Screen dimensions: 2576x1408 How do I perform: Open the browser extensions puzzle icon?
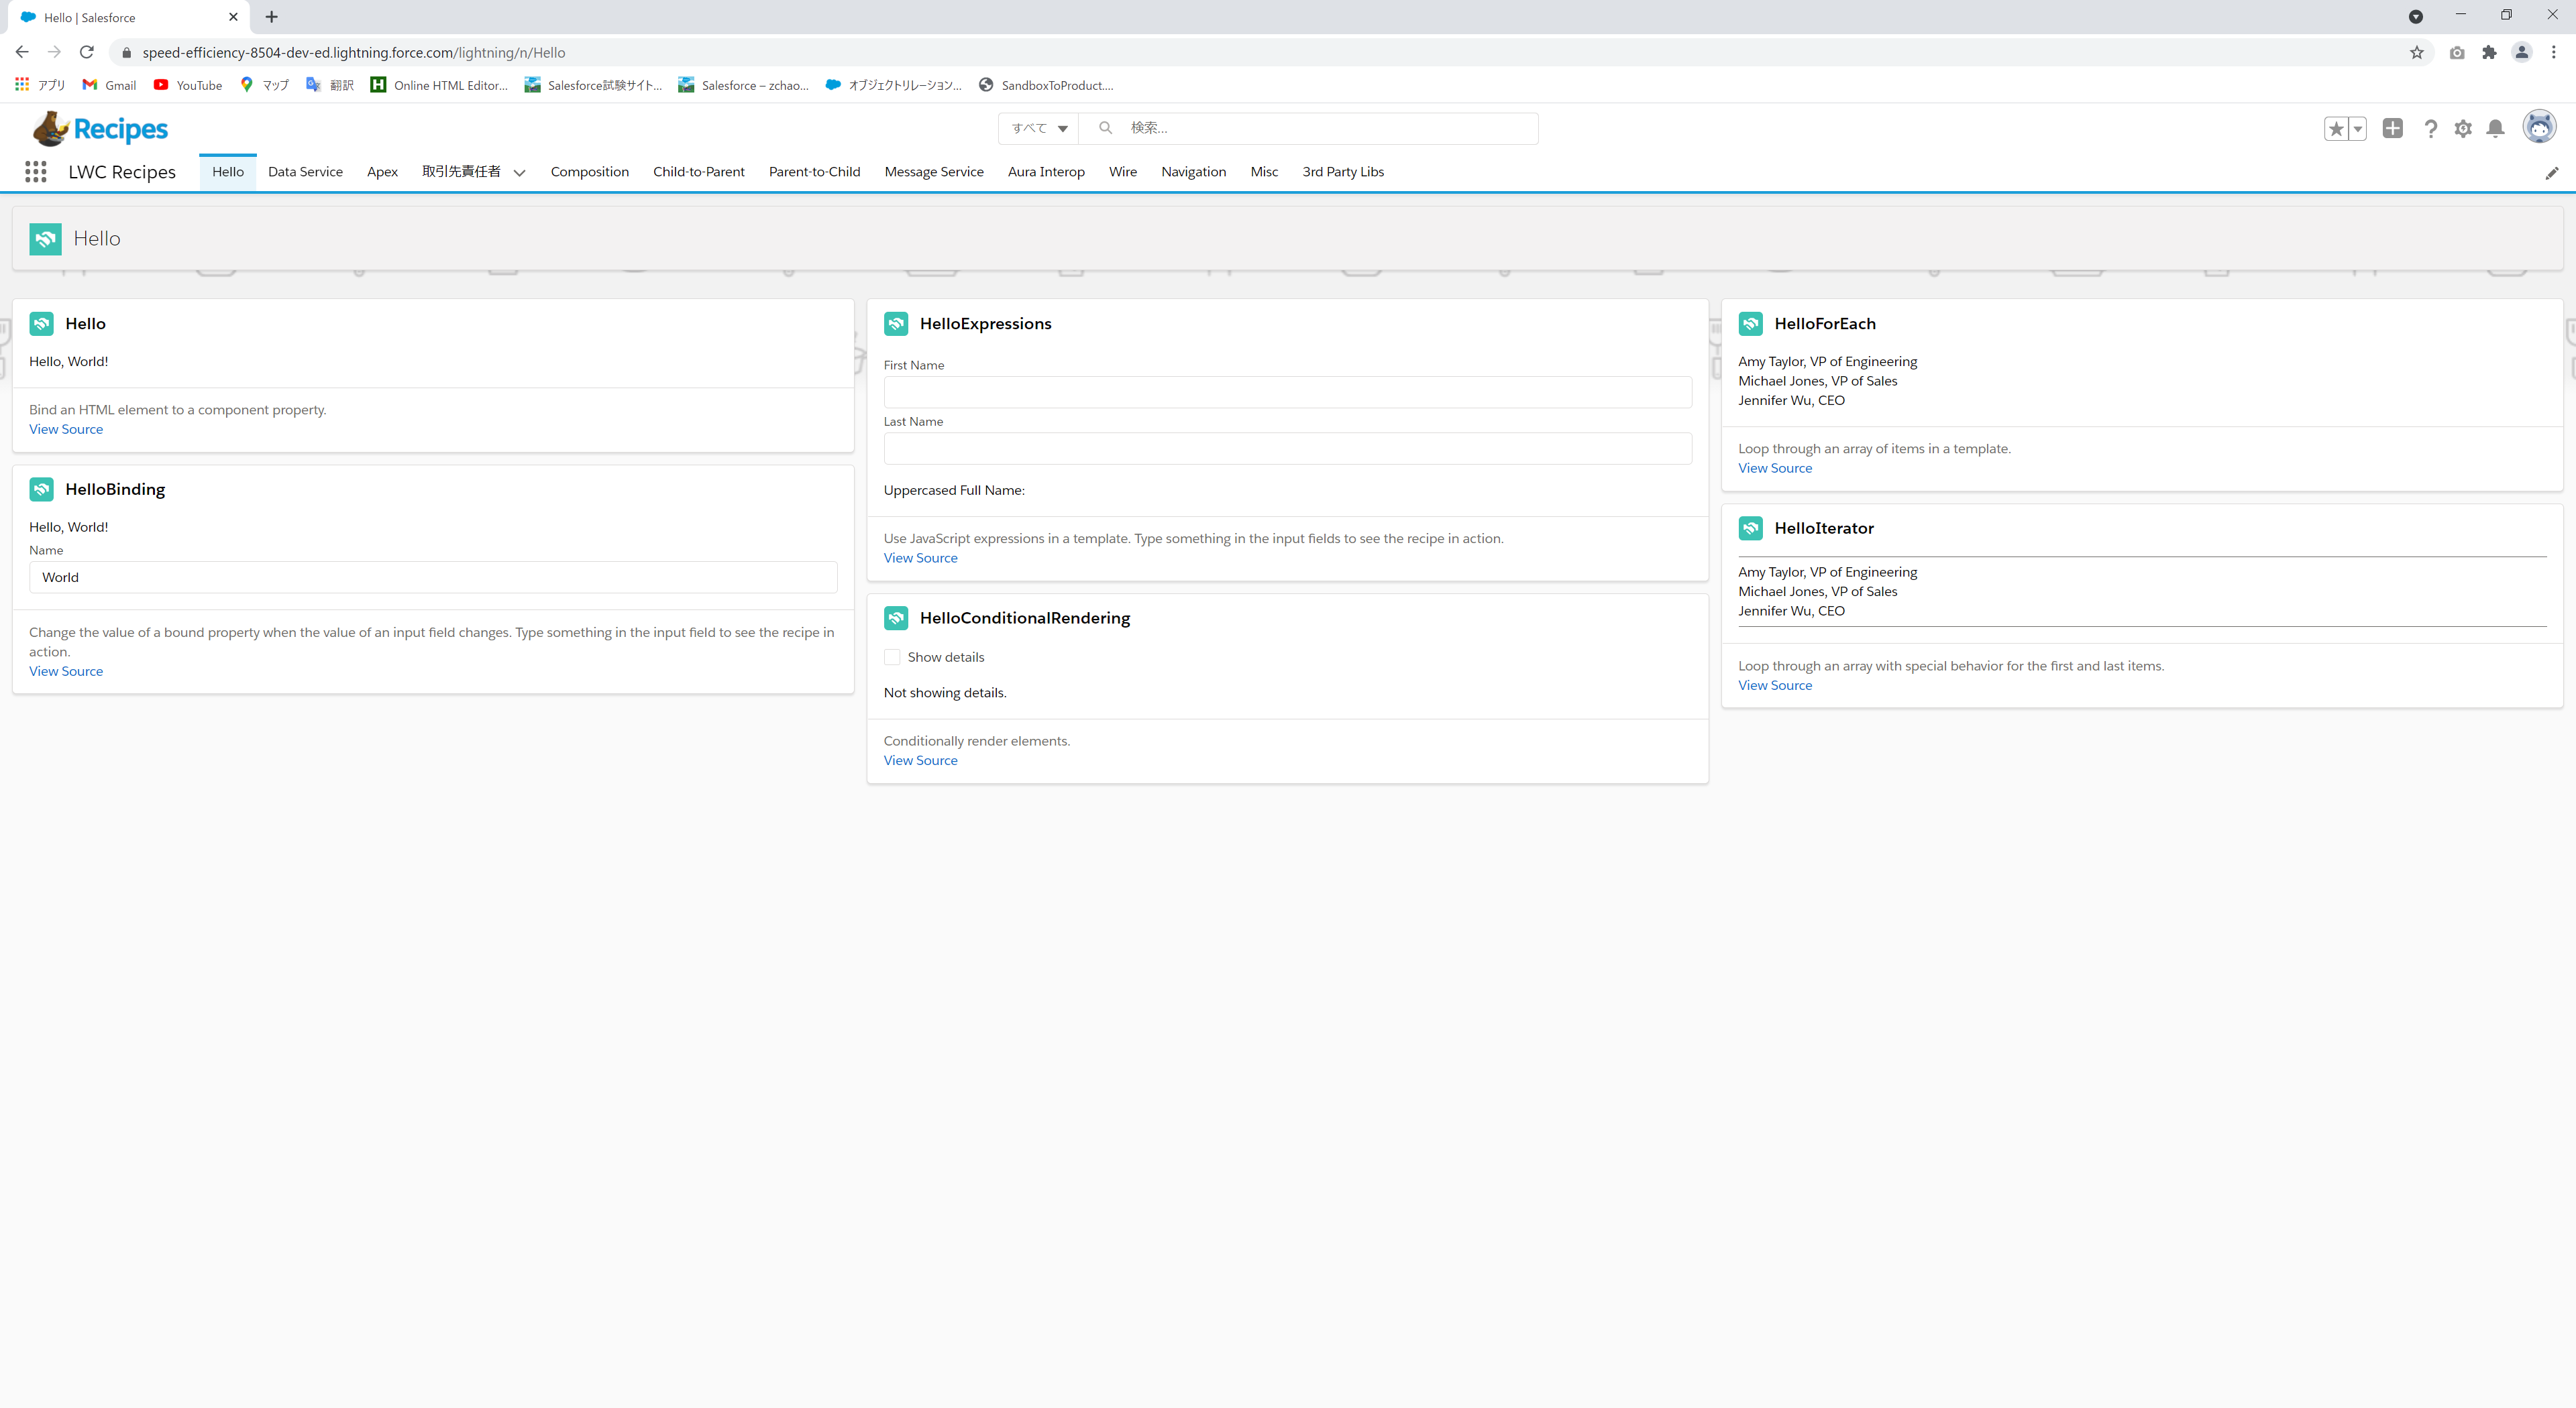click(2489, 52)
